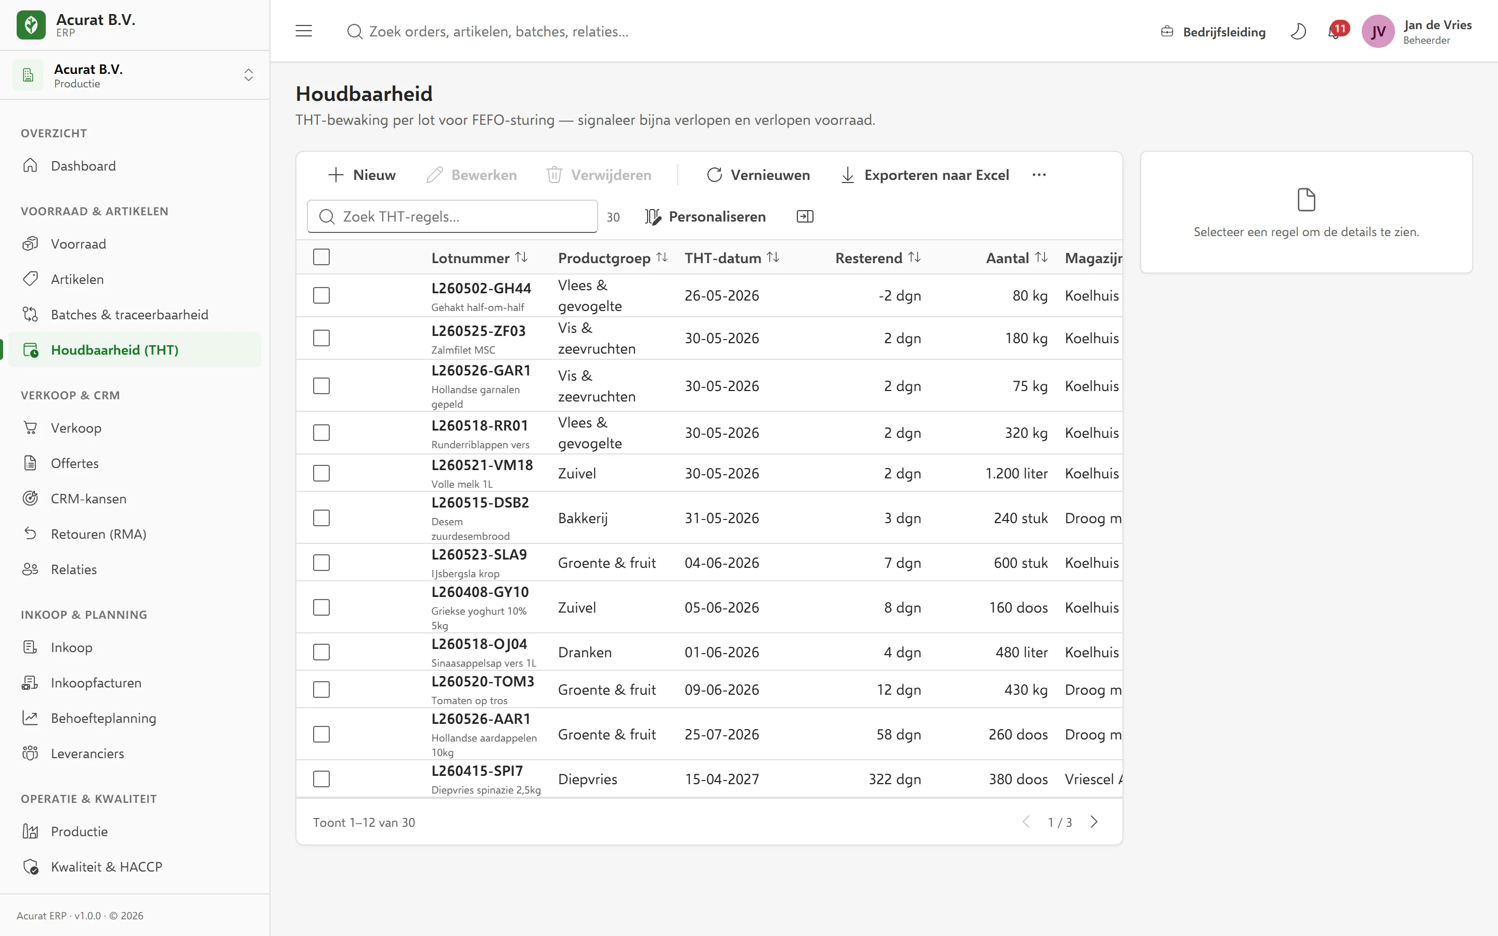Click the Nieuw button
1498x936 pixels.
pyautogui.click(x=361, y=175)
